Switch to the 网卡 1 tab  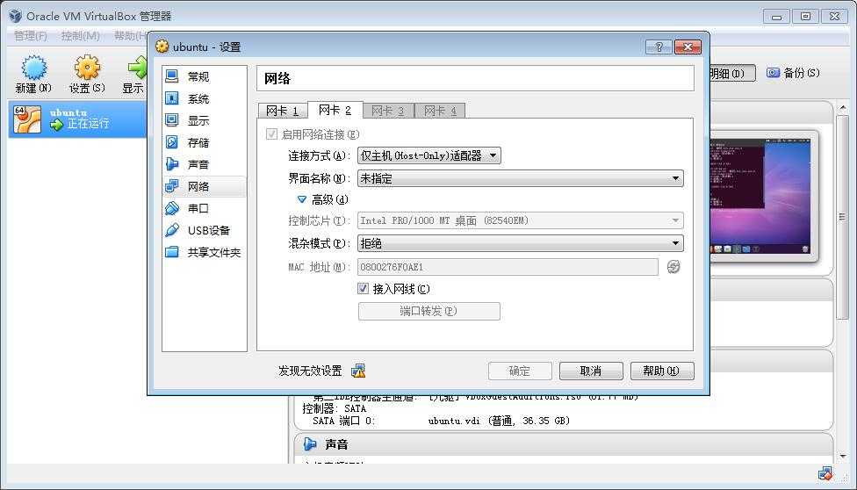[282, 111]
